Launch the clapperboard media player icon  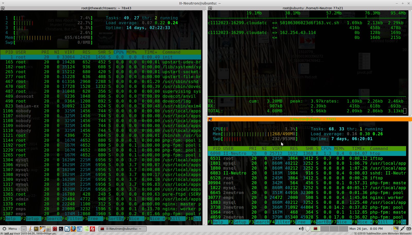(x=42, y=229)
